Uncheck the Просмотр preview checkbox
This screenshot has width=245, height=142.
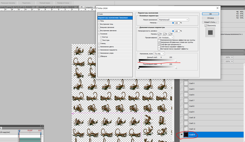[x=206, y=25]
